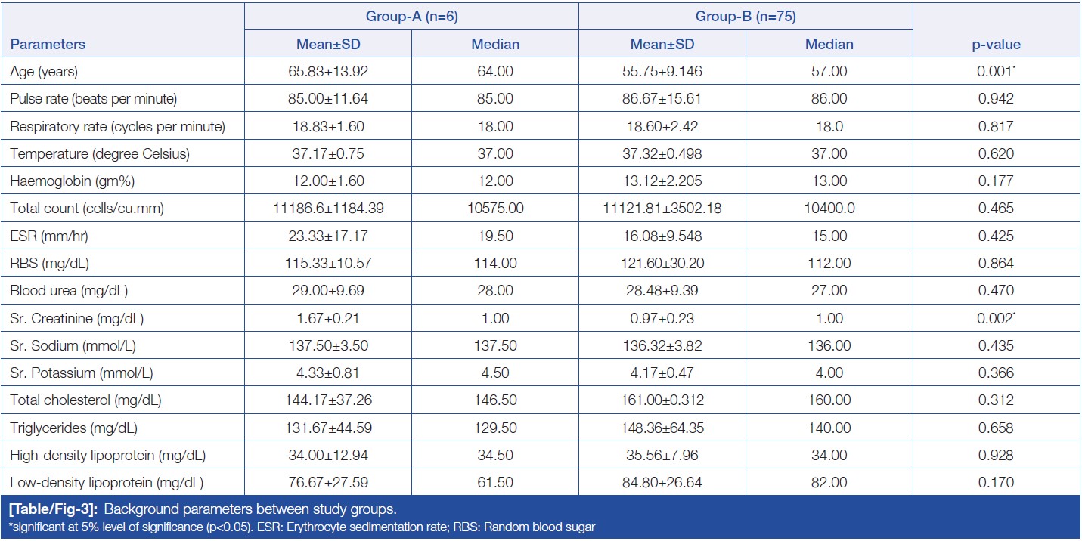Click Pulse rate Group-B median 86.00
This screenshot has width=1082, height=541.
829,99
